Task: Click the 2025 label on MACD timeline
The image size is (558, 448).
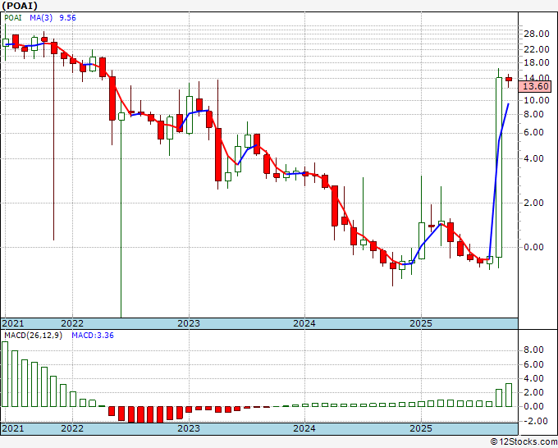Action: (421, 428)
